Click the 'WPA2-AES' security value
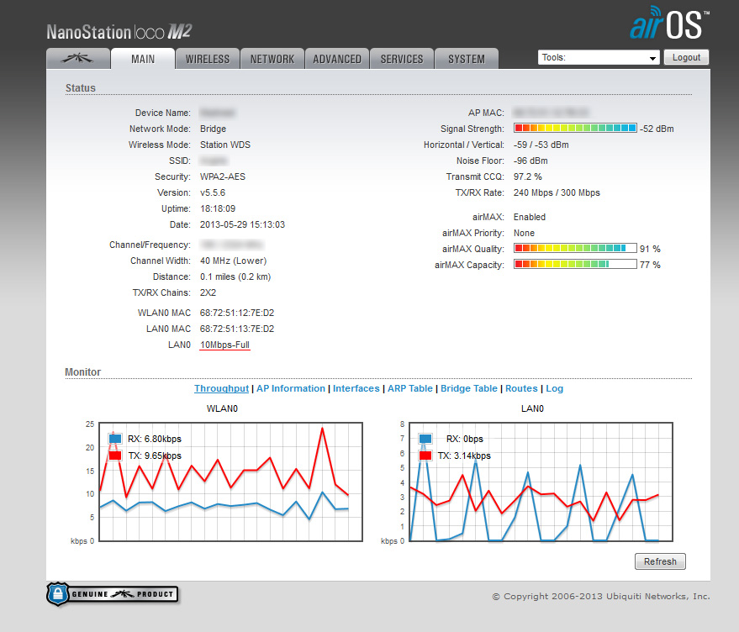This screenshot has height=632, width=739. click(x=223, y=176)
